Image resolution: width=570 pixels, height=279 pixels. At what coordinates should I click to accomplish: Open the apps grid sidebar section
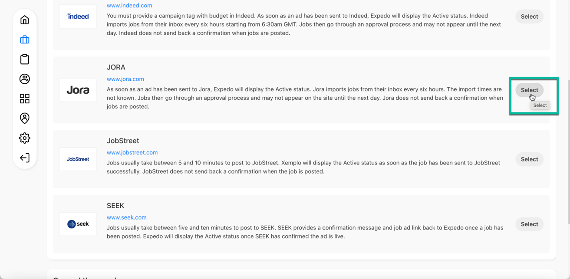(24, 98)
